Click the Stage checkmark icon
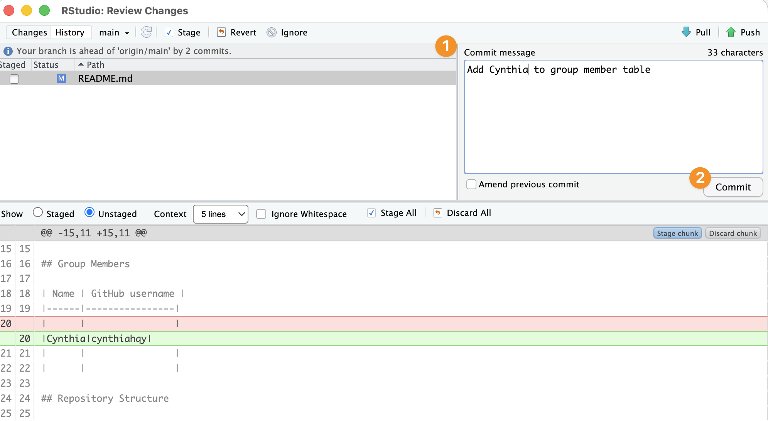Screen dimensions: 768x421 point(169,32)
